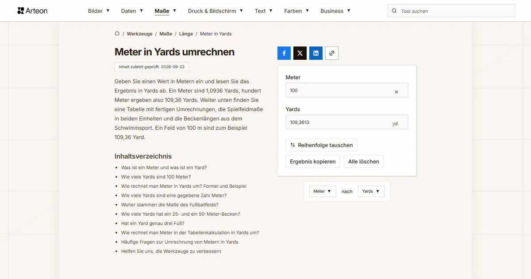Click 'Inhalt zuletzt geprüft: 2026-09-23' badge

[152, 67]
